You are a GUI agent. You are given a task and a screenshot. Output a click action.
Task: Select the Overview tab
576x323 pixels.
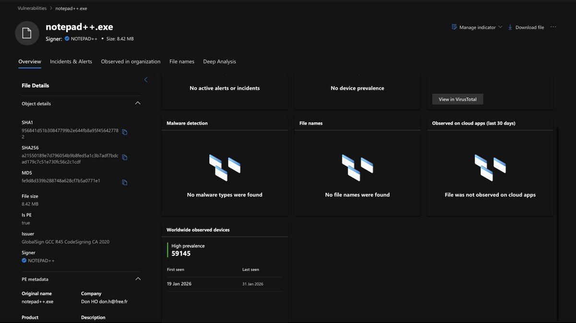pyautogui.click(x=30, y=61)
